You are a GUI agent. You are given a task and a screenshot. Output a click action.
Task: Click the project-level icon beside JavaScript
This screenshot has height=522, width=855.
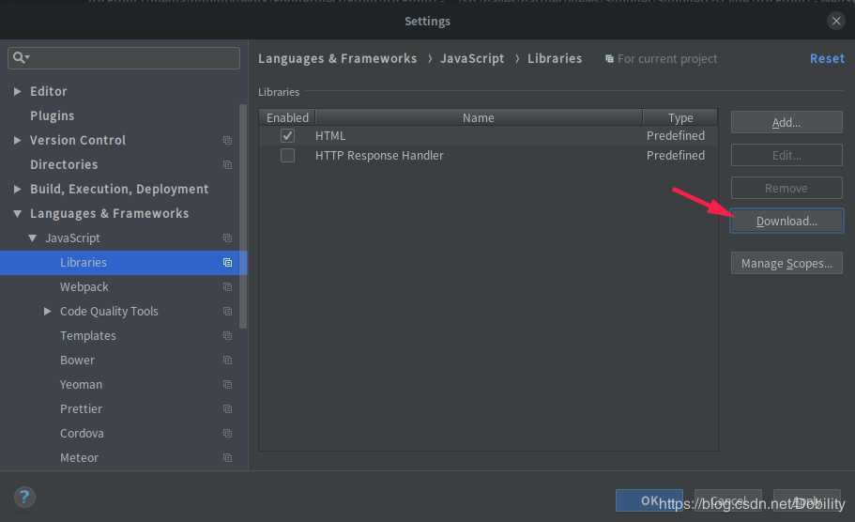pos(227,238)
